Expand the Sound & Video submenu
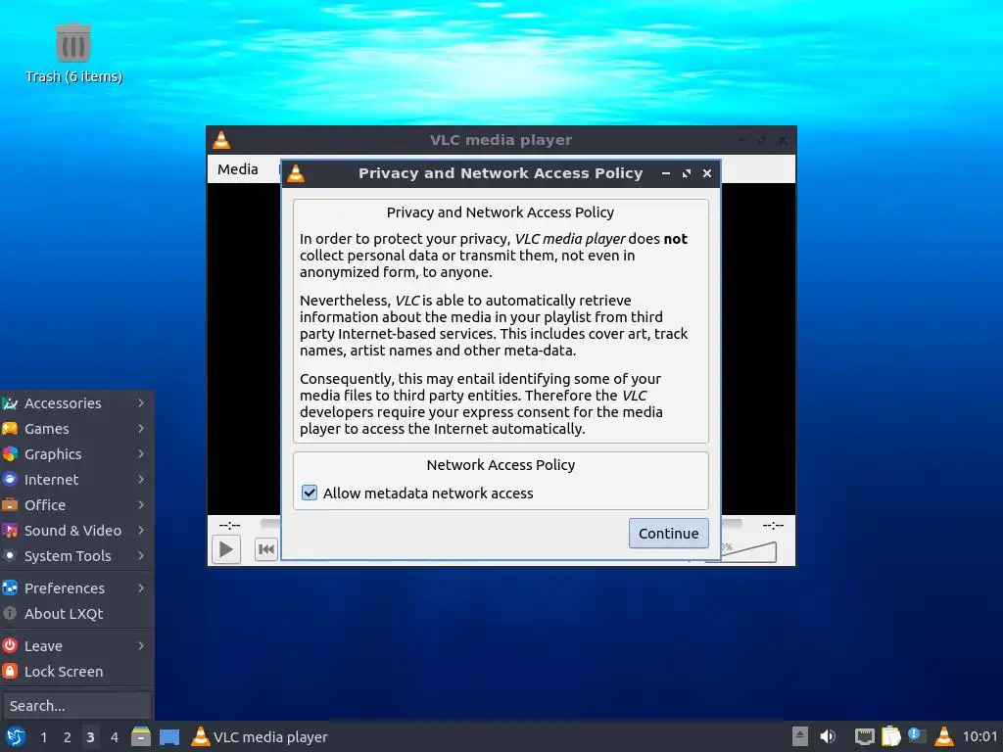This screenshot has width=1003, height=752. pyautogui.click(x=76, y=531)
